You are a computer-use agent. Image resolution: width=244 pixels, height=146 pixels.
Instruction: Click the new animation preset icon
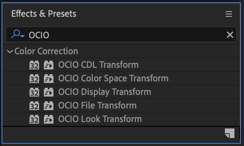tap(230, 133)
